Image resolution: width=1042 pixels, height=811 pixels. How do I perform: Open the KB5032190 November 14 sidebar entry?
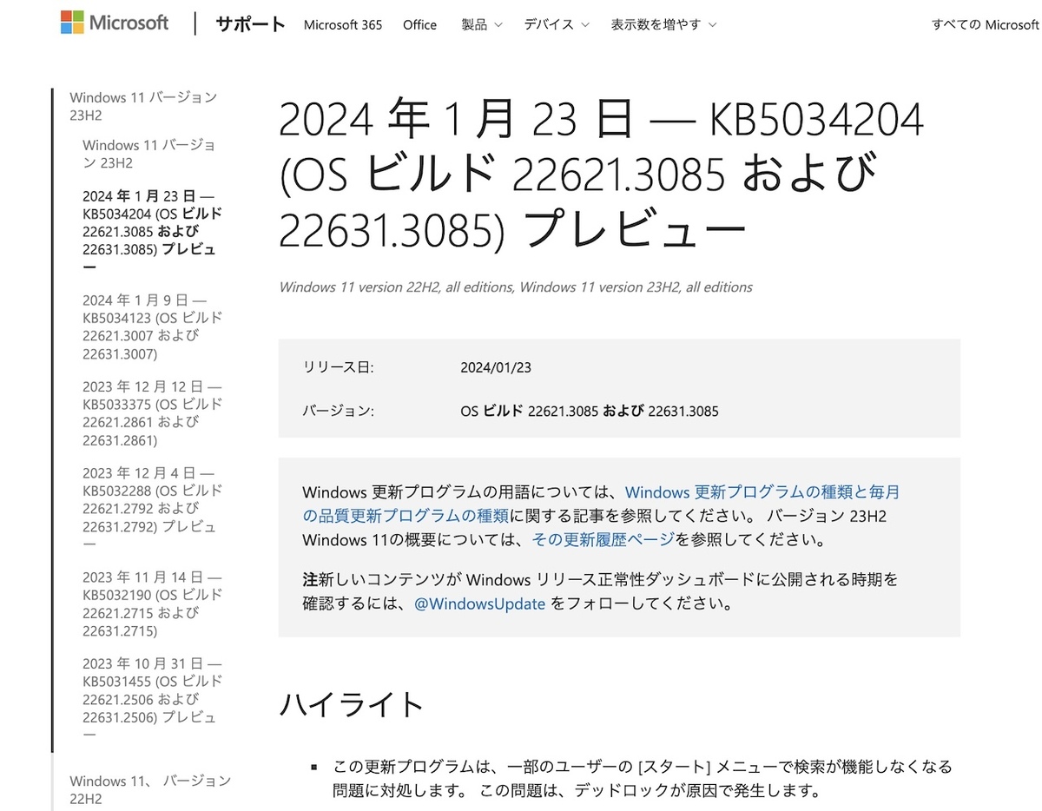153,603
